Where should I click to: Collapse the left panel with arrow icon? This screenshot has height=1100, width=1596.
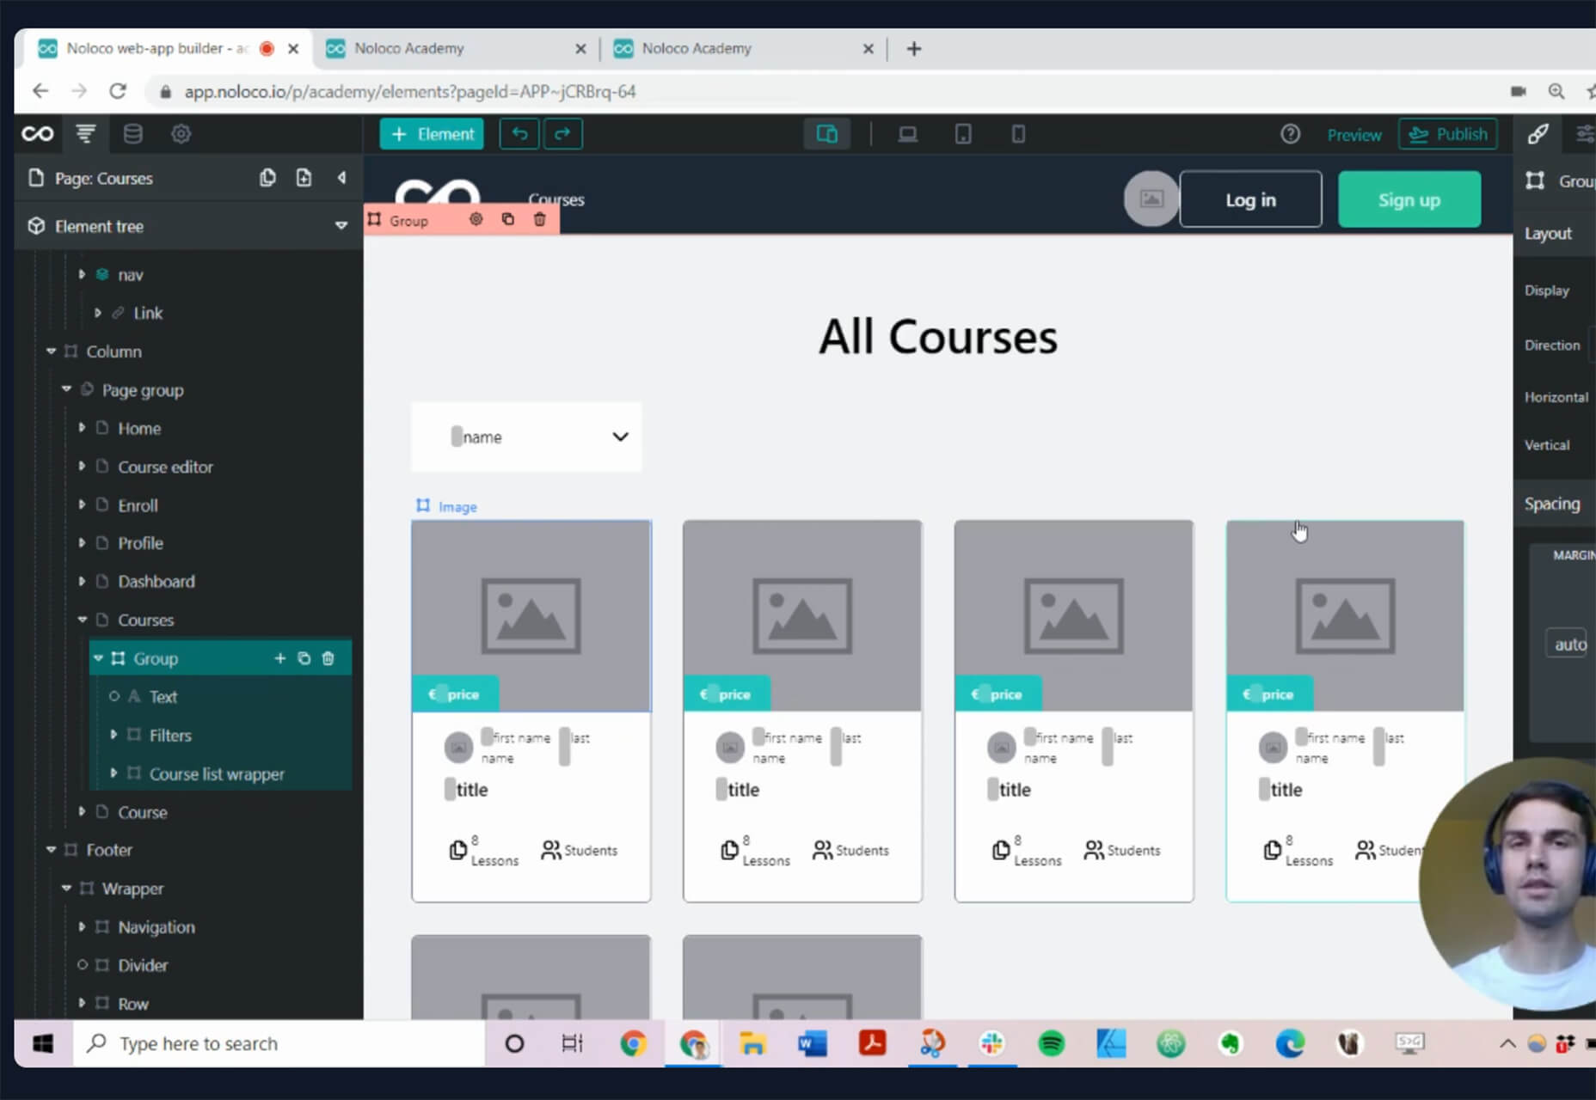tap(341, 178)
